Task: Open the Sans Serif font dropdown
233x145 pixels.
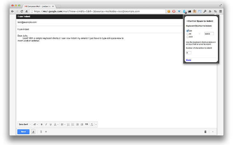Action: click(25, 124)
